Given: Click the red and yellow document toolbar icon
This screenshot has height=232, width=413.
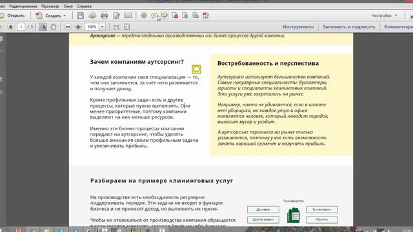Looking at the screenshot, I should (206, 15).
